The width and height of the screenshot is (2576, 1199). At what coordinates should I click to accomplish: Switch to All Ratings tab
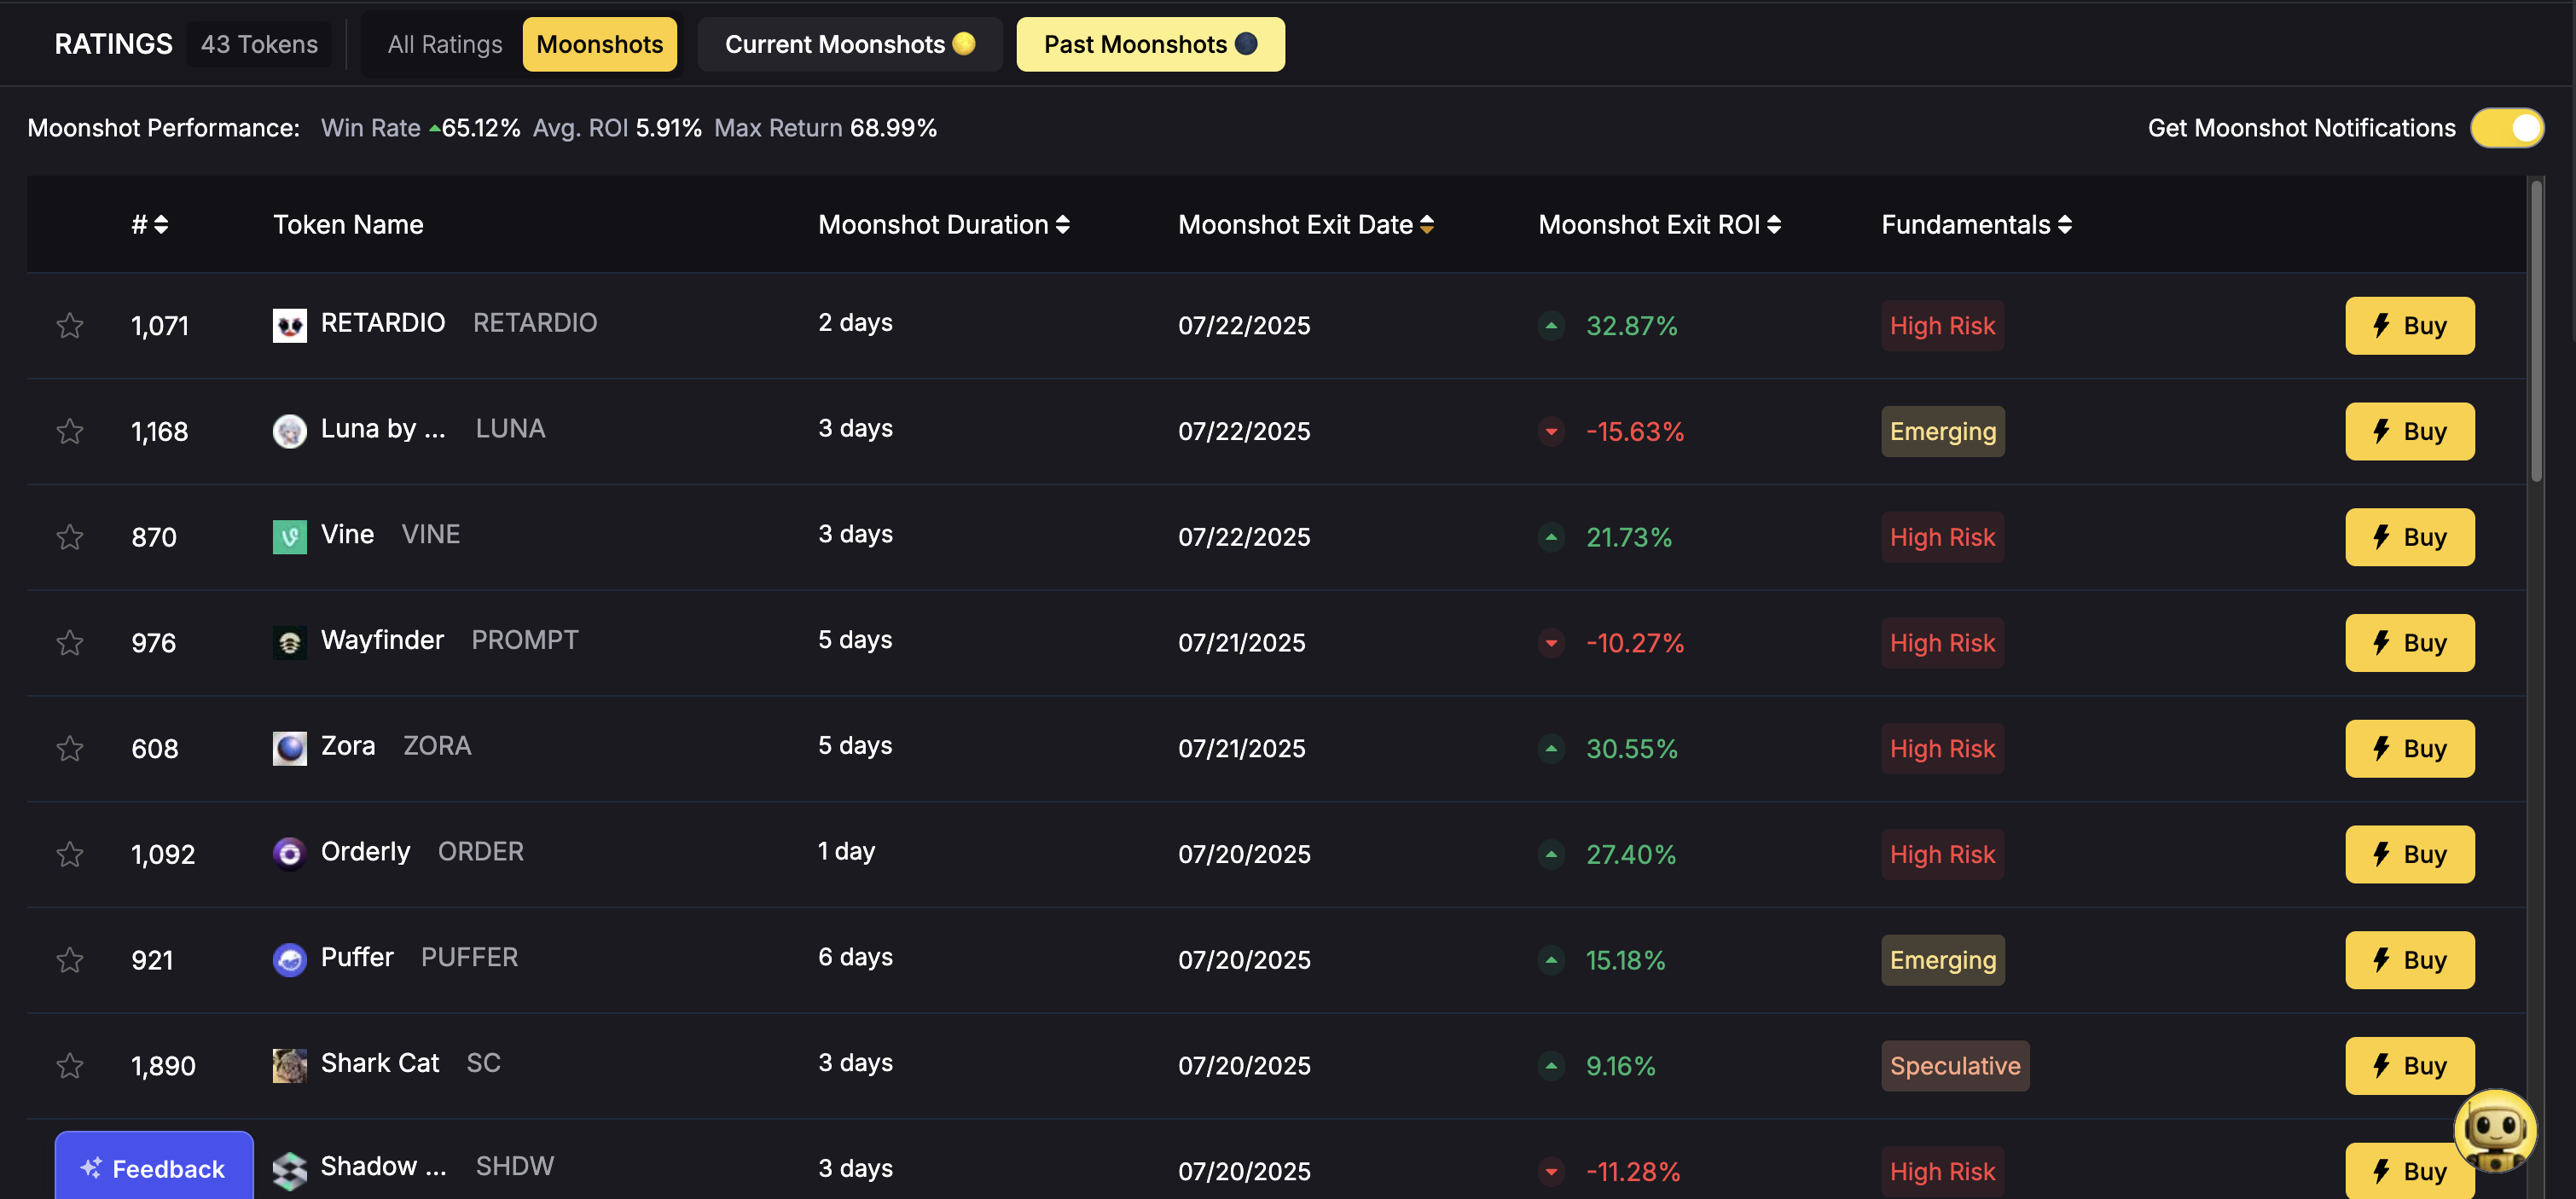pos(445,44)
